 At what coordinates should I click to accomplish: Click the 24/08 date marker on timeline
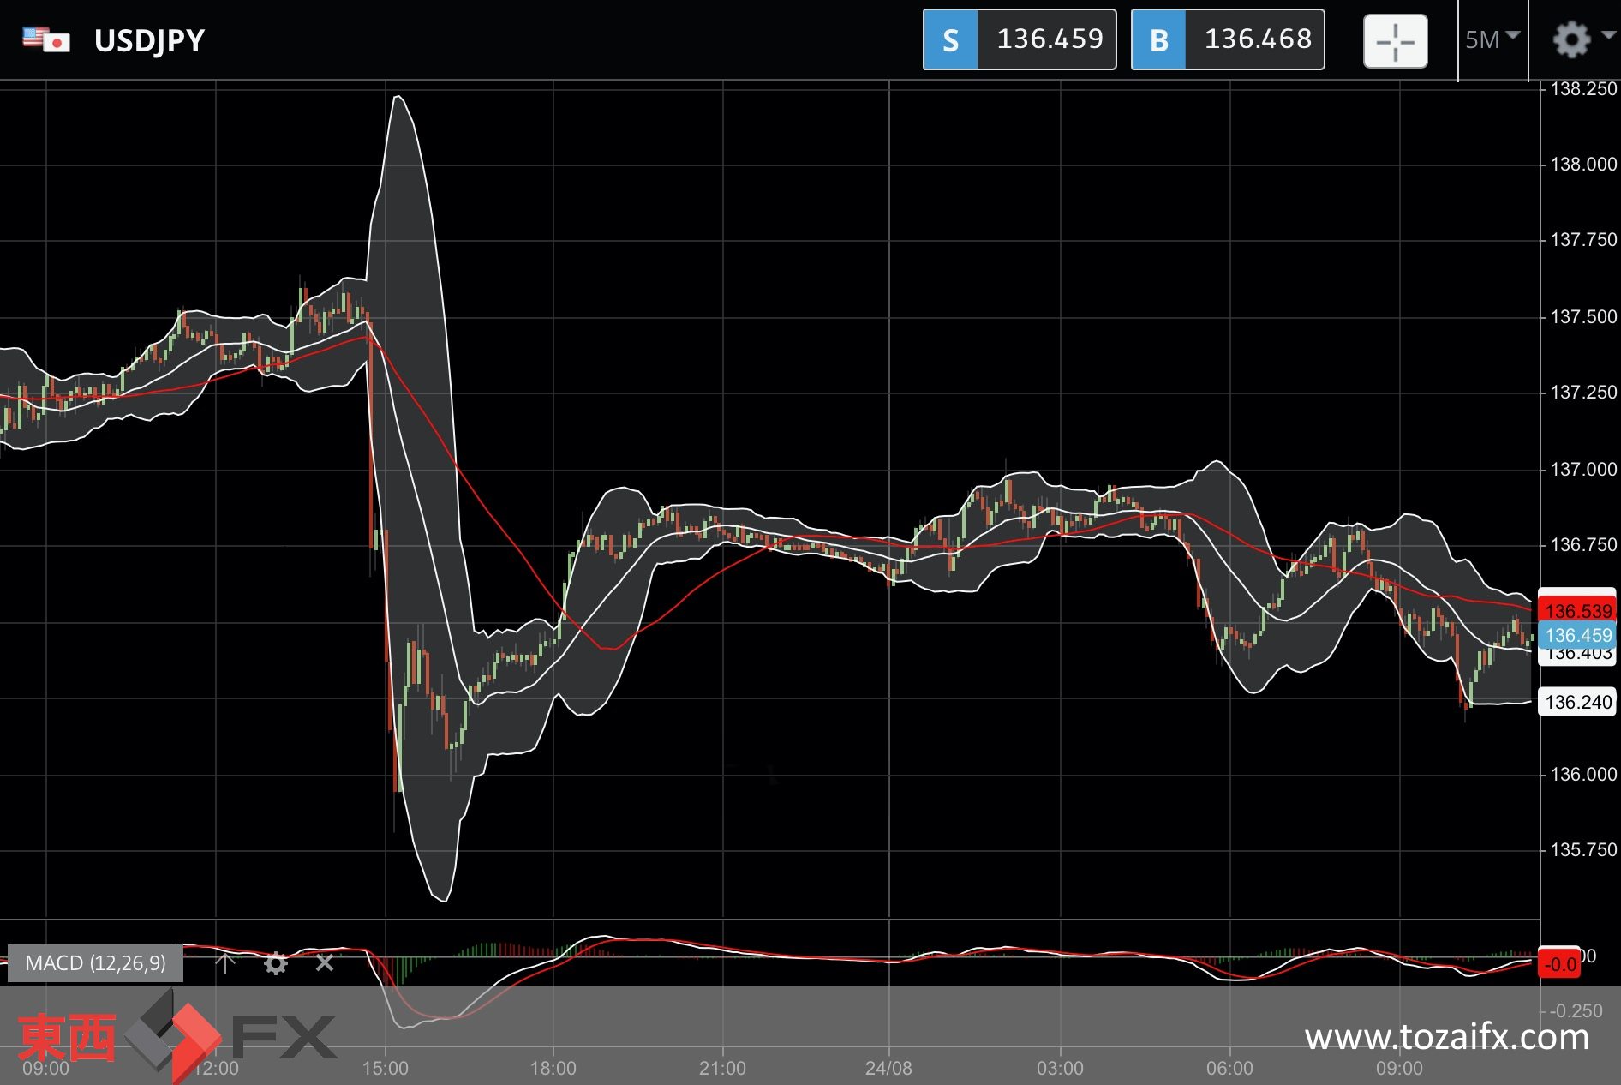[888, 1068]
